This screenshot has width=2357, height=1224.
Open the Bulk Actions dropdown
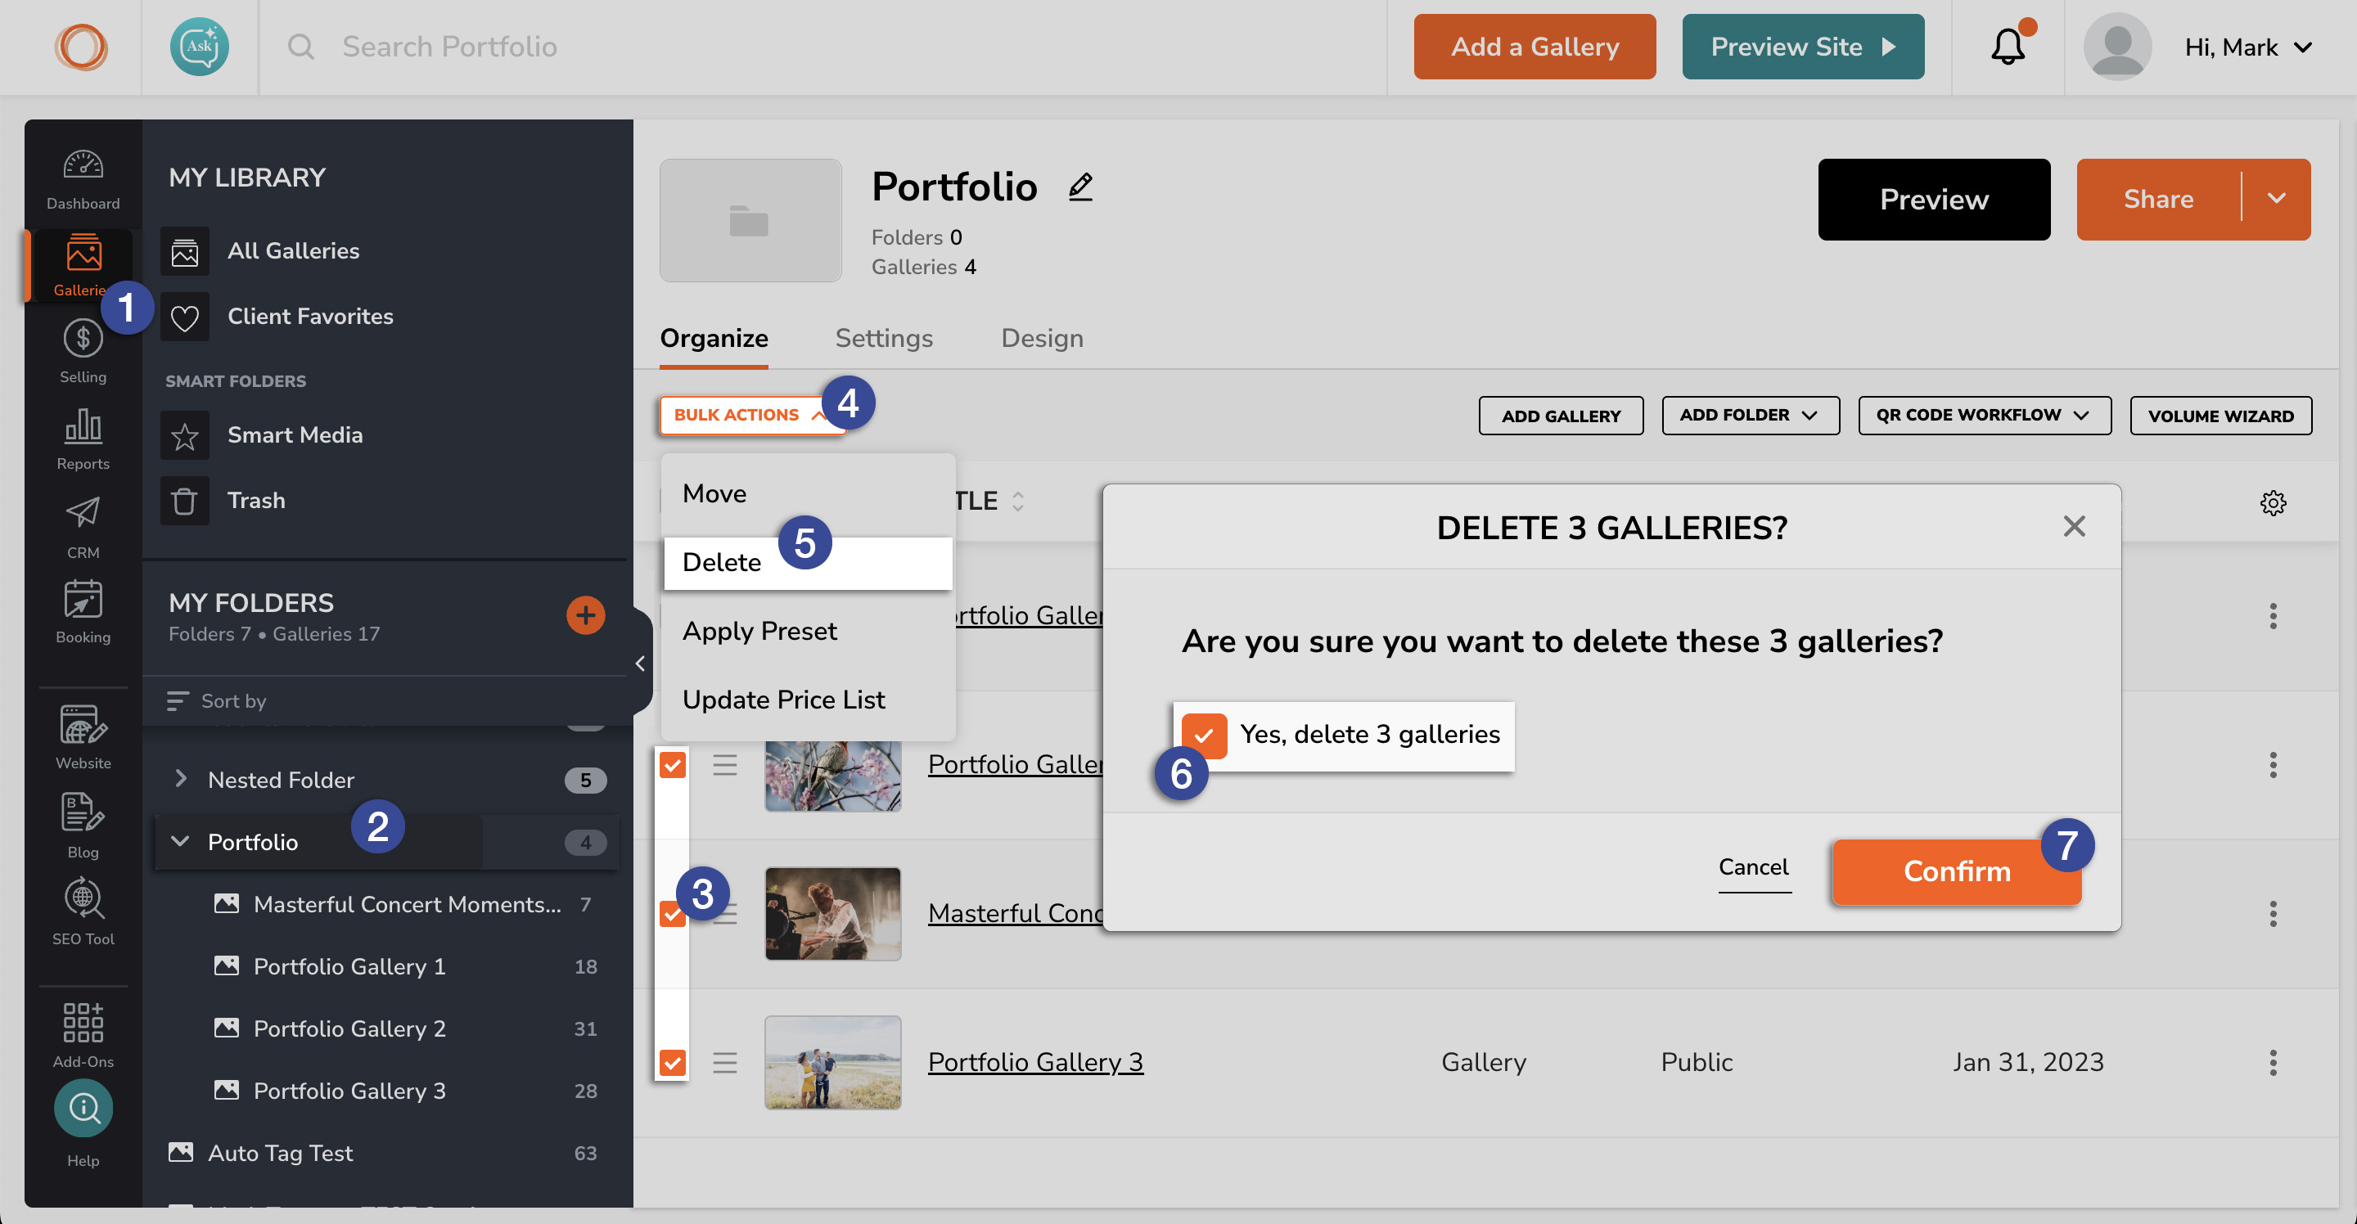[x=750, y=416]
